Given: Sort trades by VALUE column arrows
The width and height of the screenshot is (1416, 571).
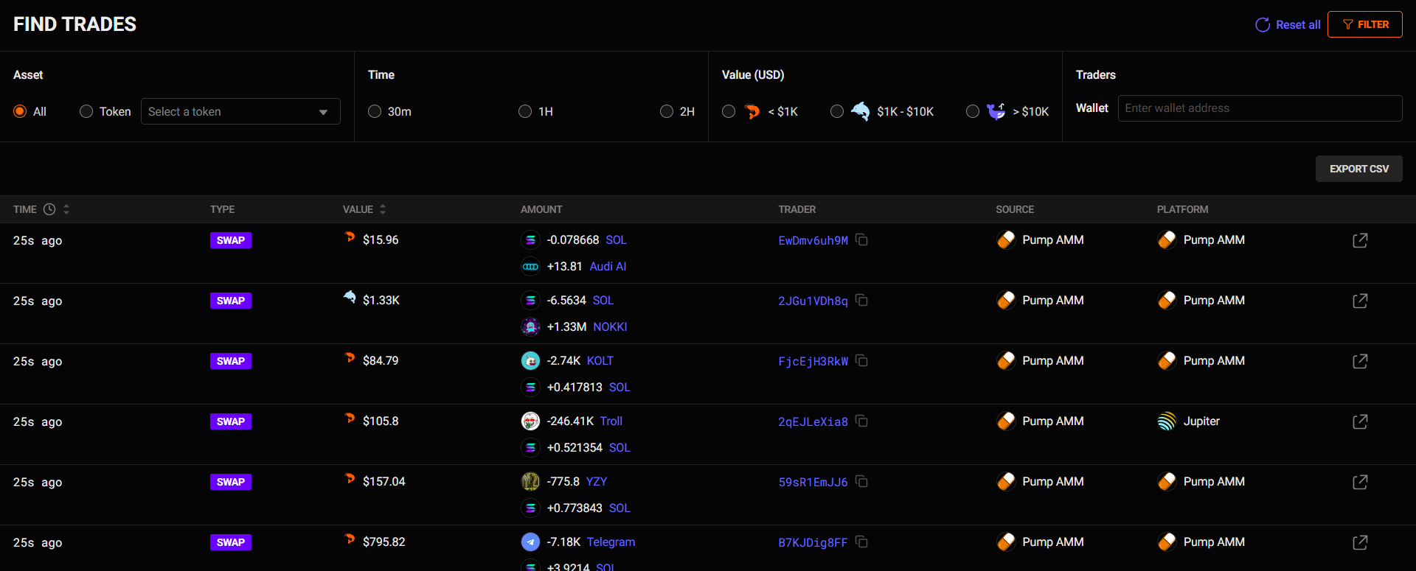Looking at the screenshot, I should click(383, 209).
